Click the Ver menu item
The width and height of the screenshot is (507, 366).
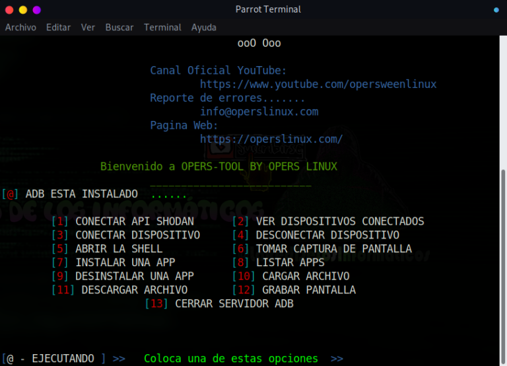pyautogui.click(x=88, y=27)
